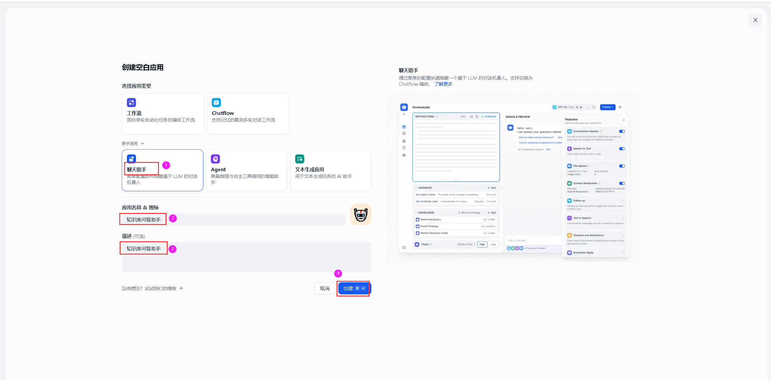Open the 没有想法？试试我们的模板 link
Viewport: 771px width, 380px height.
[x=149, y=289]
